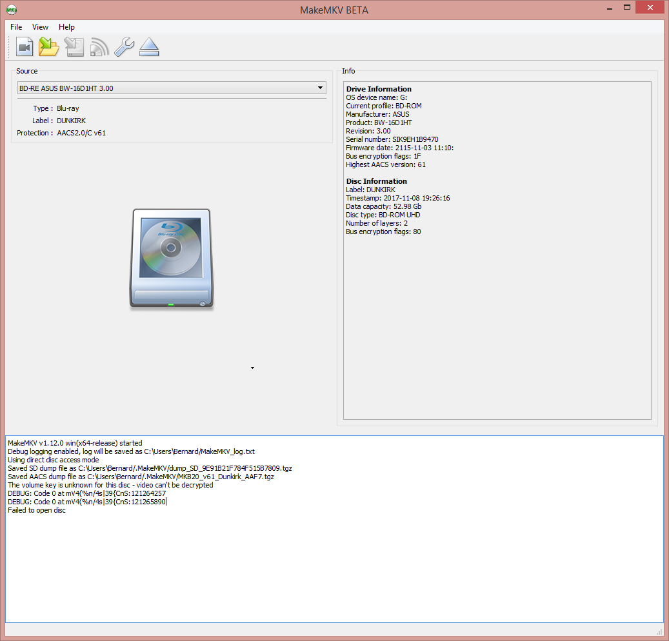Click the Backup disc toolbar icon
Image resolution: width=669 pixels, height=641 pixels.
[74, 47]
